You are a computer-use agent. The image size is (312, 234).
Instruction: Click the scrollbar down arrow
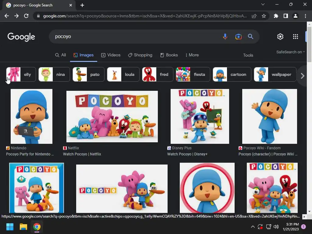[x=309, y=211]
